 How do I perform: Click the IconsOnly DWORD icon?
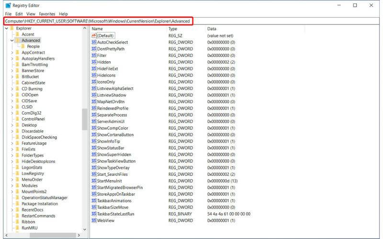[94, 82]
